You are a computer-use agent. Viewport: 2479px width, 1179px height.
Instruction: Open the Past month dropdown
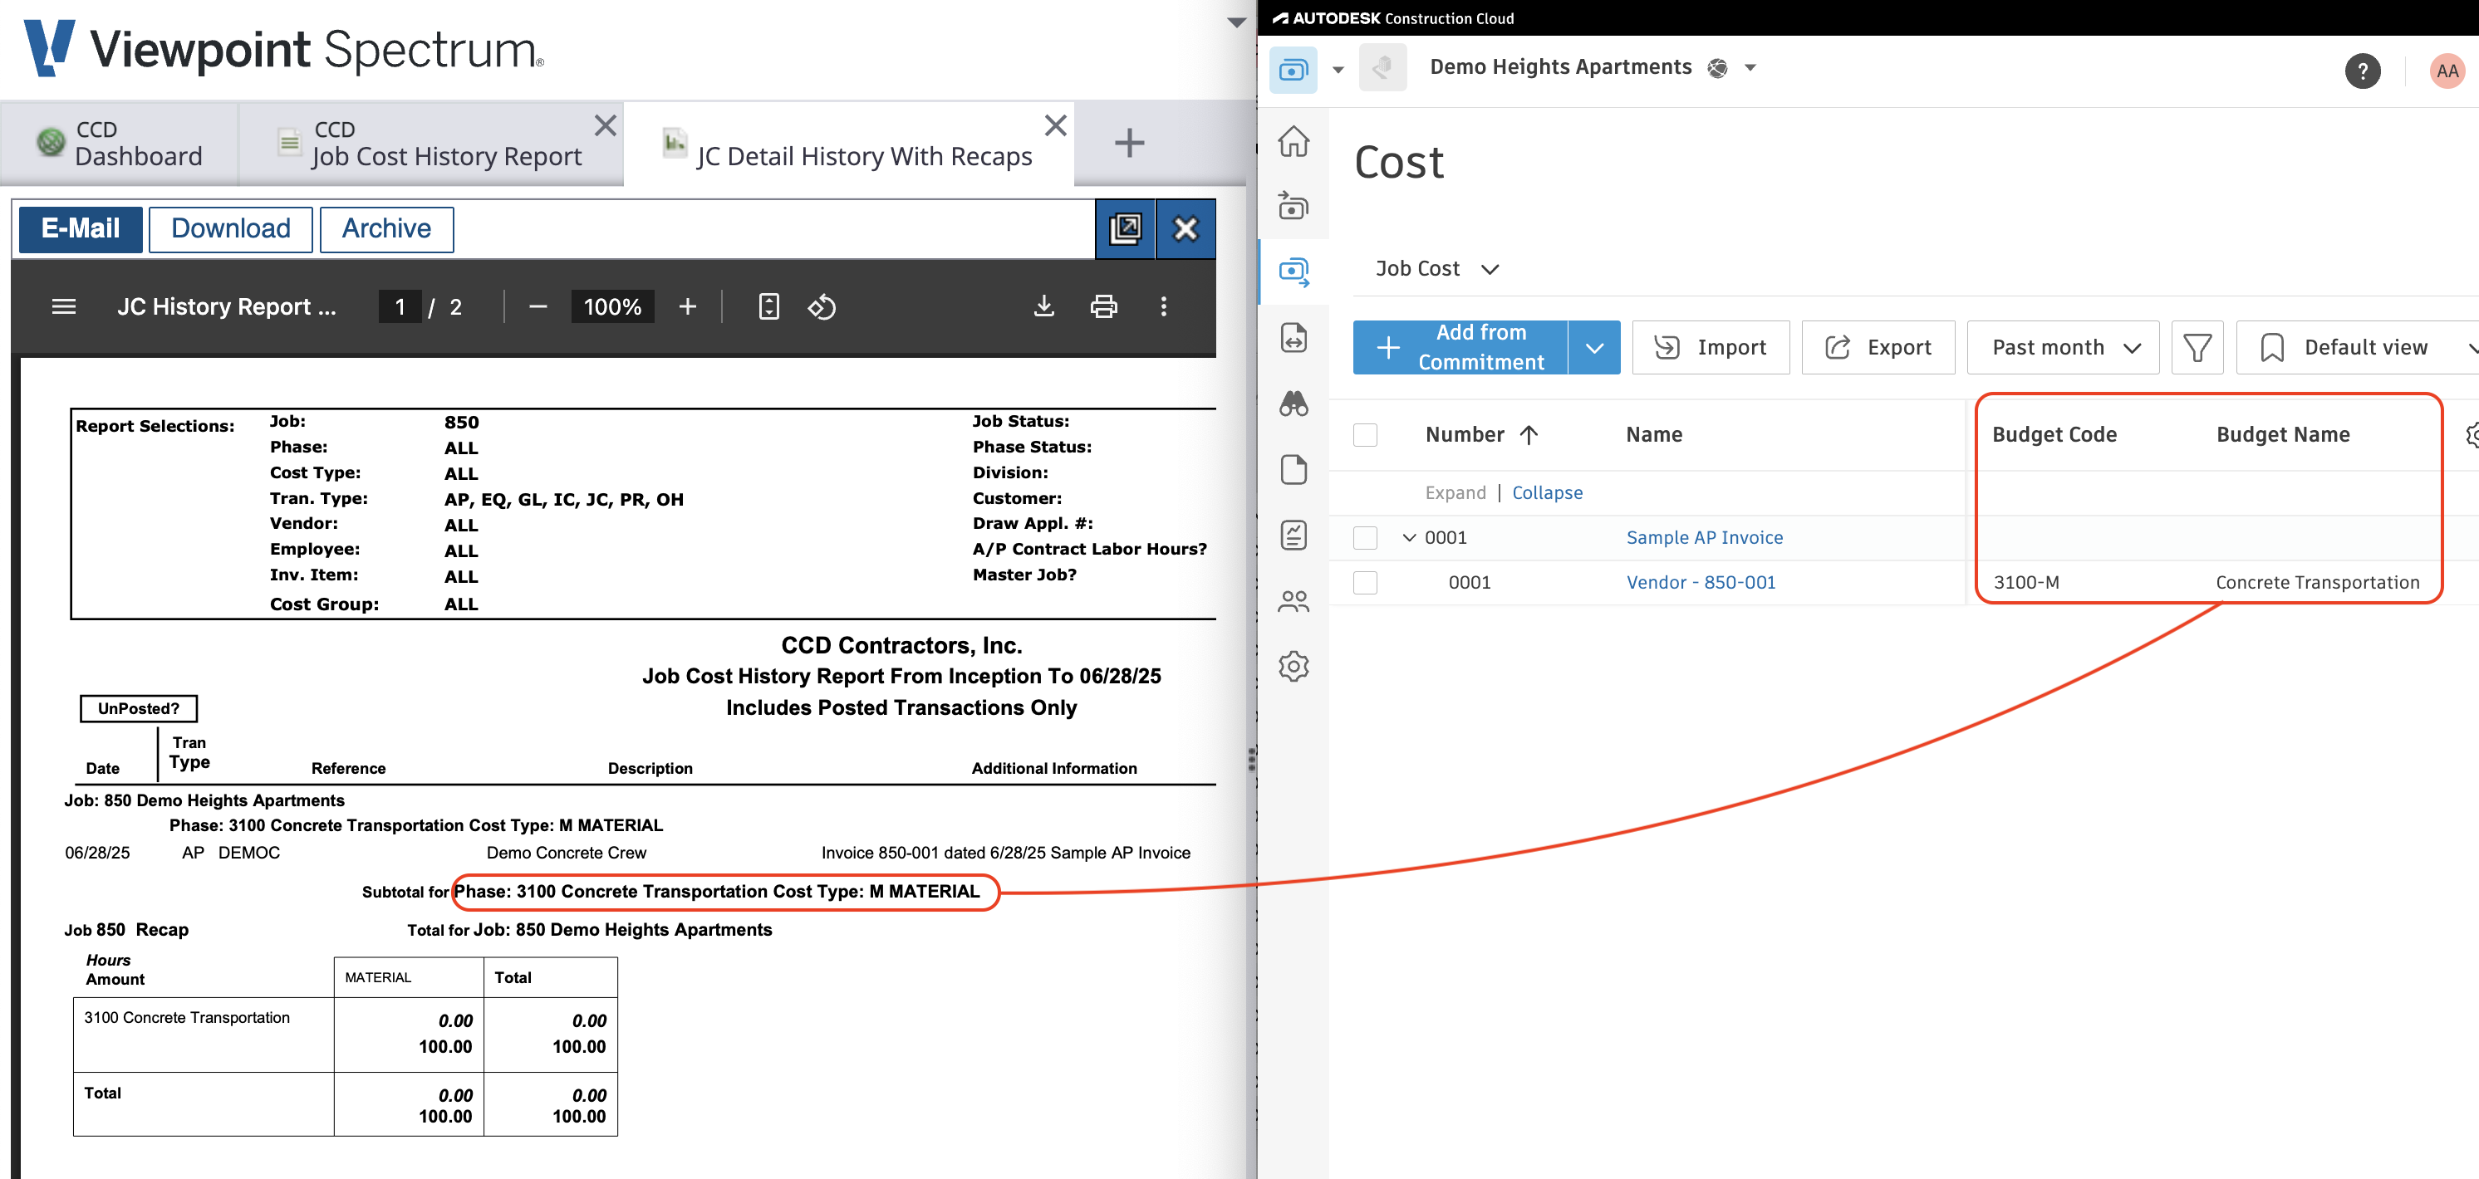[x=2062, y=347]
